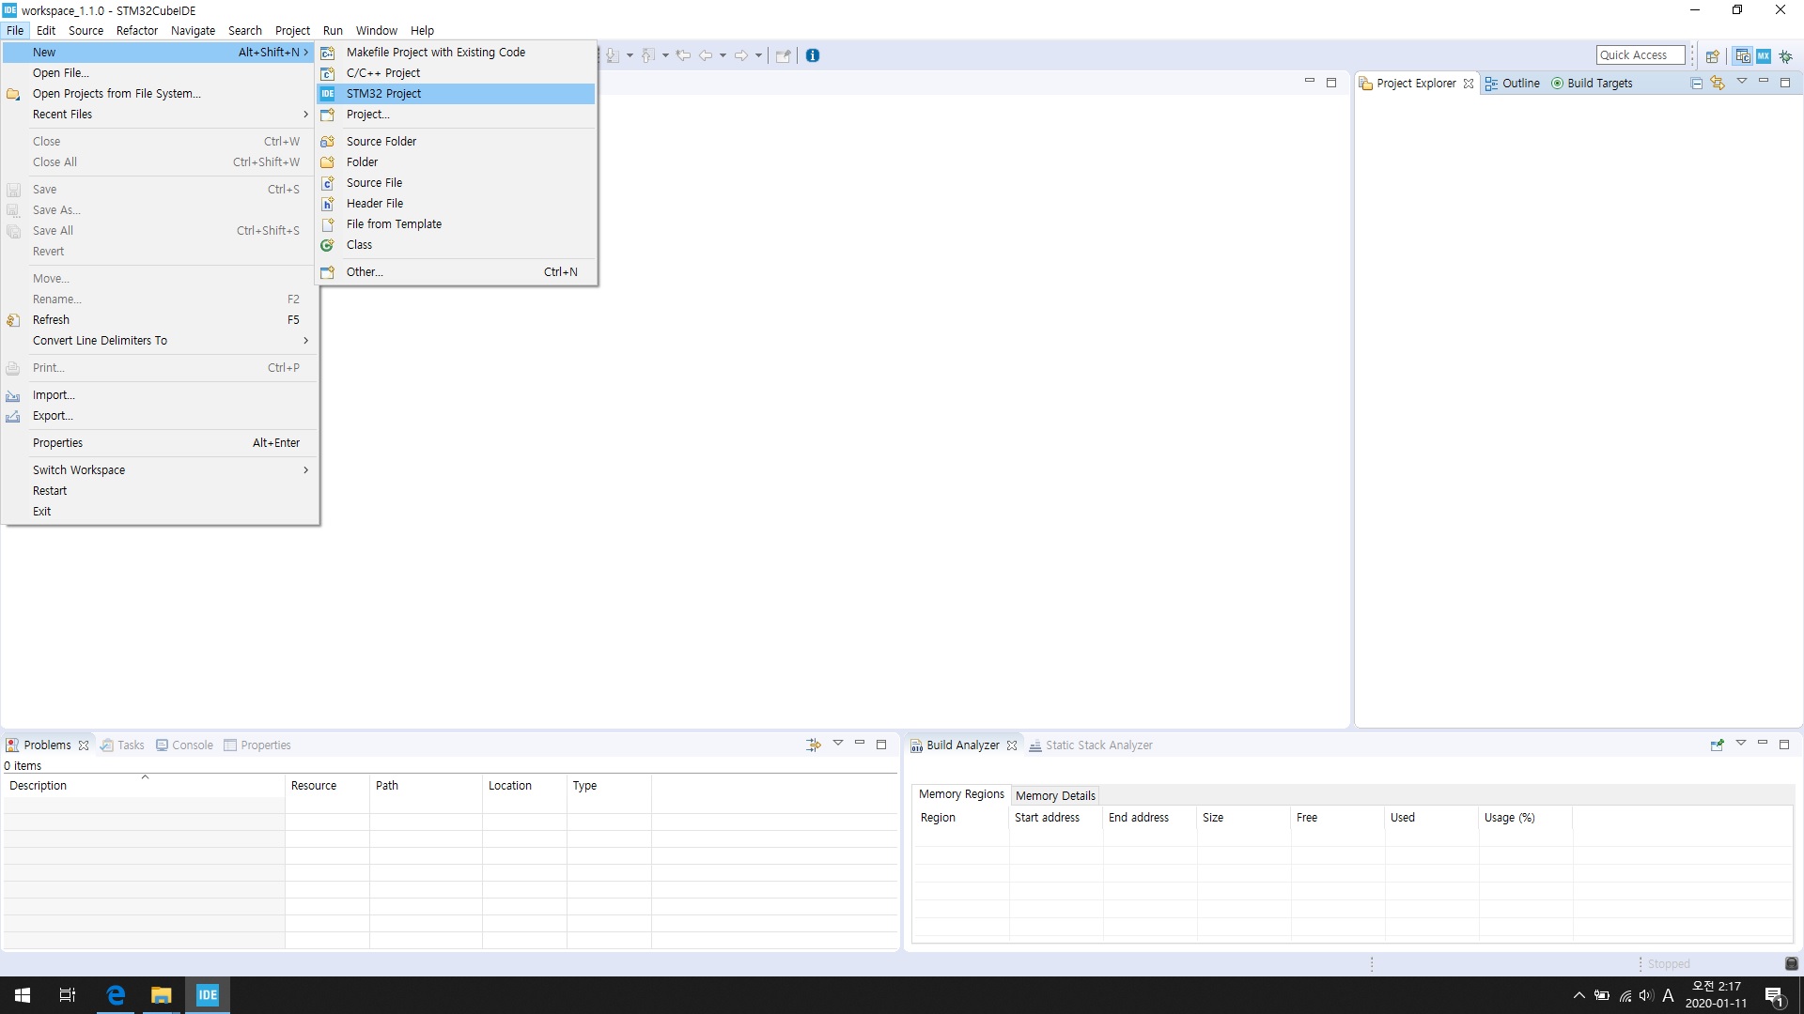Switch to the MX Device Configuration perspective

click(x=1764, y=55)
